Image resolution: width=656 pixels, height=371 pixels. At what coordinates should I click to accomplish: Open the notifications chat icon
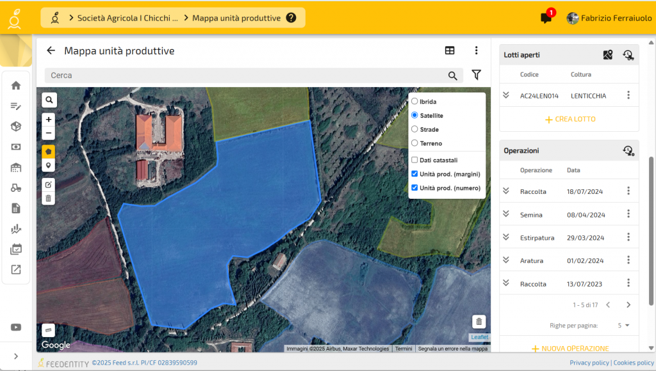(546, 18)
